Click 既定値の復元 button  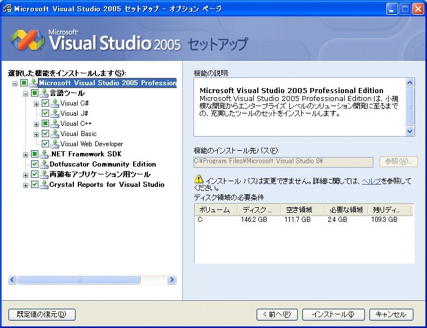42,314
